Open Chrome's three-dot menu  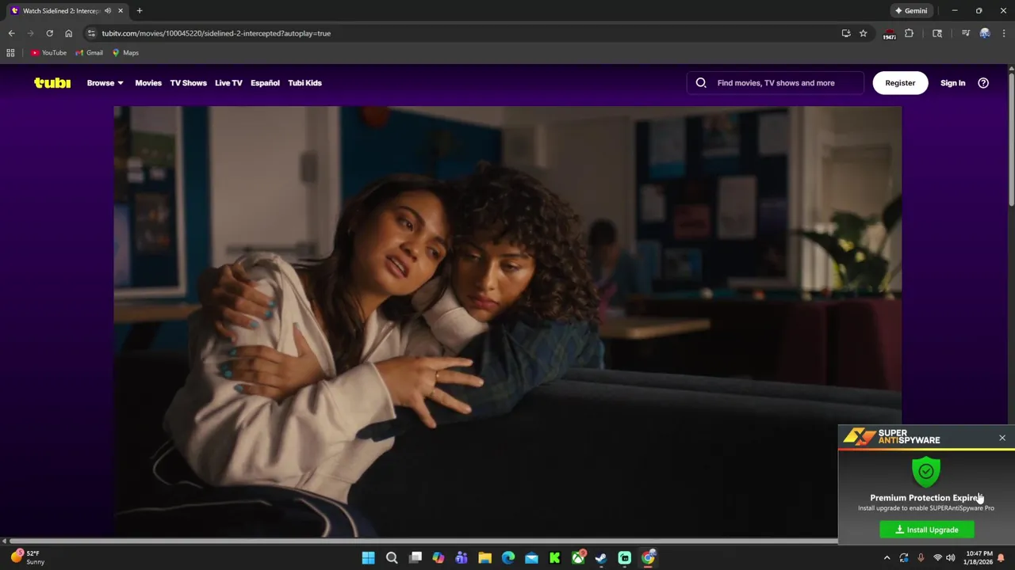point(1004,33)
